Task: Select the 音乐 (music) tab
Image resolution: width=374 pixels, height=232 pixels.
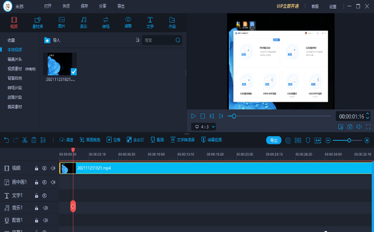Action: tap(84, 23)
